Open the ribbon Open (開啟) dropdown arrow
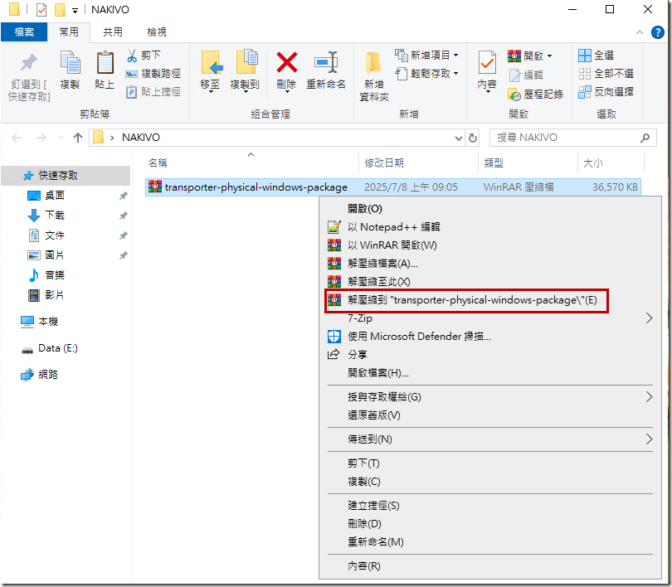 pyautogui.click(x=549, y=56)
